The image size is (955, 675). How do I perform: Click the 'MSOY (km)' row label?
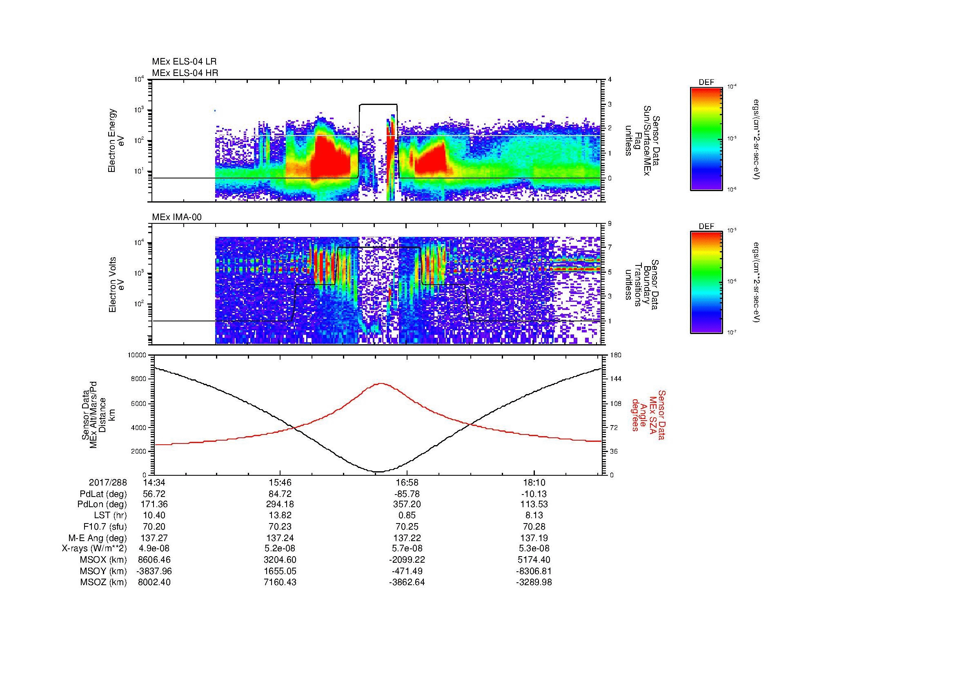tap(104, 571)
